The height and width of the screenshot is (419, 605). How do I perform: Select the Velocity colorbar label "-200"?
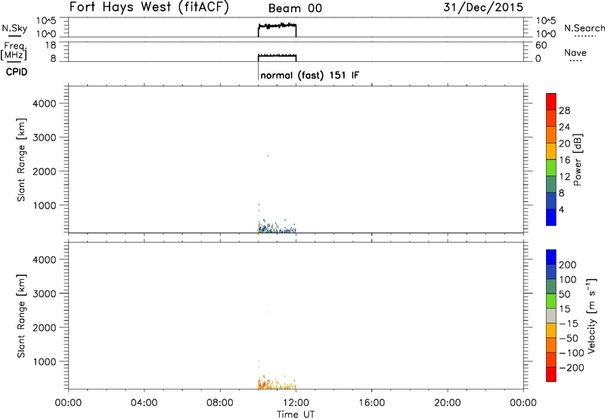(572, 368)
